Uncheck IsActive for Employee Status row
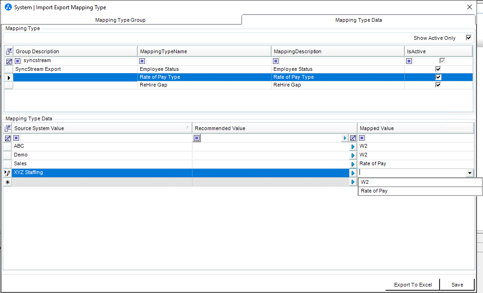 point(438,69)
